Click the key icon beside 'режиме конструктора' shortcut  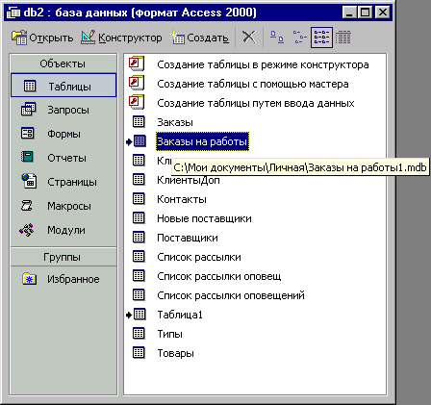(x=137, y=63)
